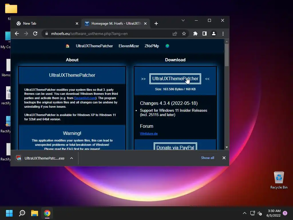
Task: Close the New Tab tab
Action: 77,23
